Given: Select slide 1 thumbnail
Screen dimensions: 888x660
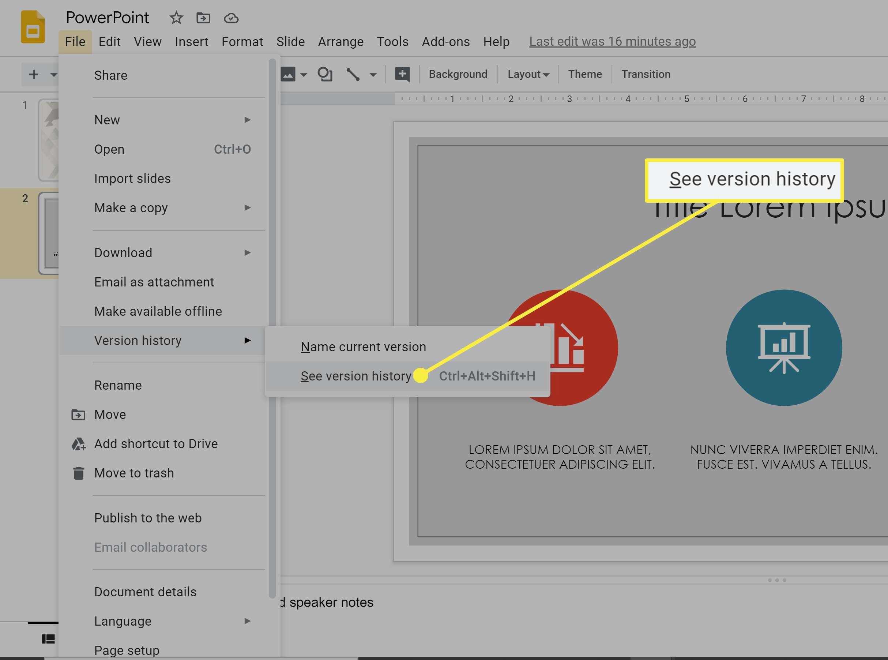Looking at the screenshot, I should click(49, 140).
